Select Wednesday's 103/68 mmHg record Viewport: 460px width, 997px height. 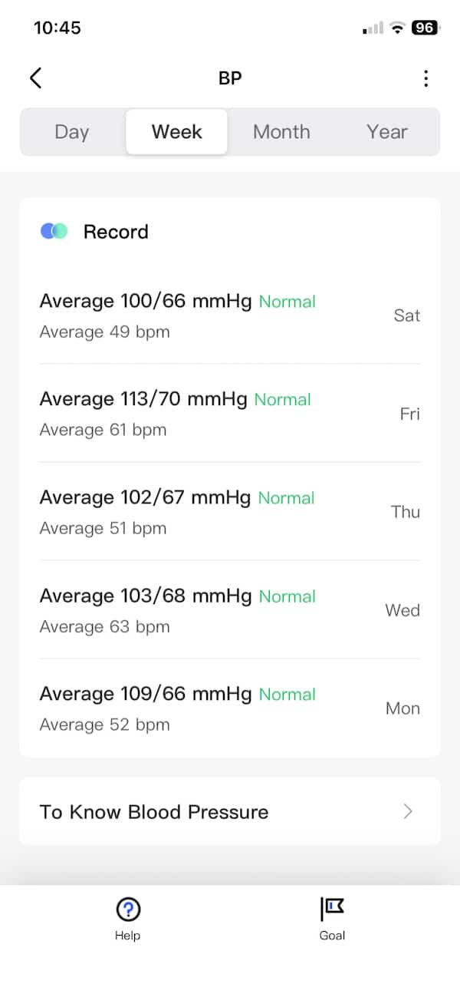click(230, 610)
